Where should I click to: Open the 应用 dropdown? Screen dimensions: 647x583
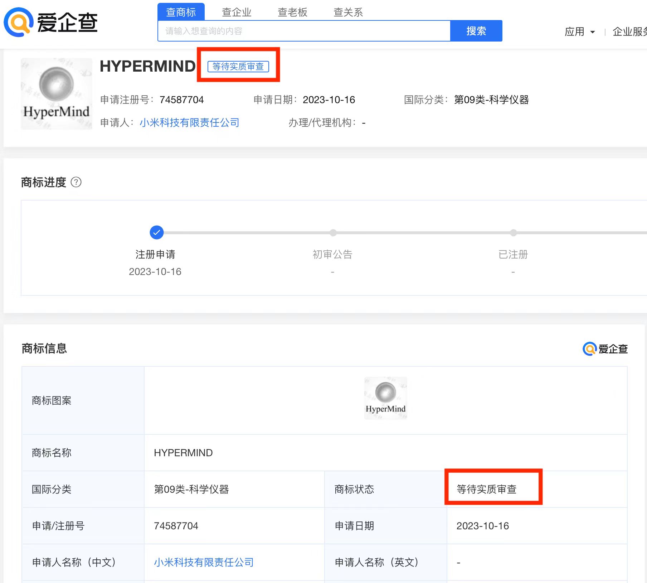tap(580, 31)
